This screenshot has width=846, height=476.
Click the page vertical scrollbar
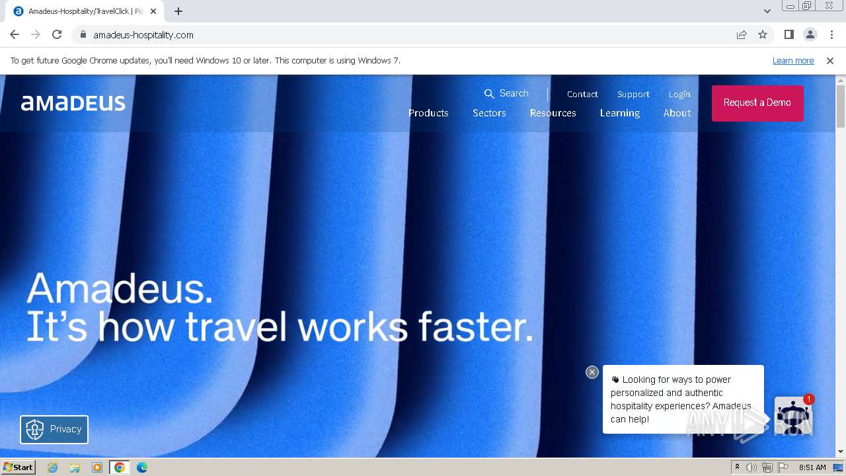pyautogui.click(x=841, y=106)
